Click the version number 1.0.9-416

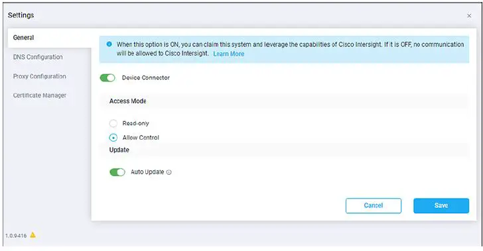(16, 236)
